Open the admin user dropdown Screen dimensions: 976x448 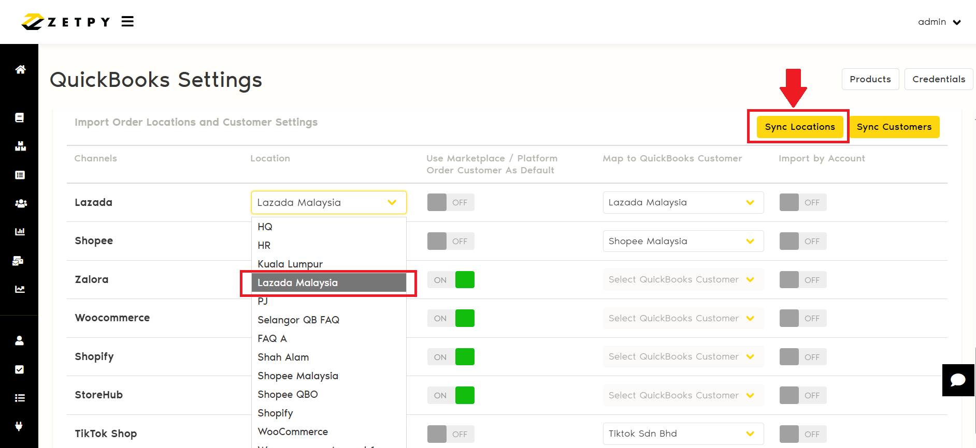939,22
